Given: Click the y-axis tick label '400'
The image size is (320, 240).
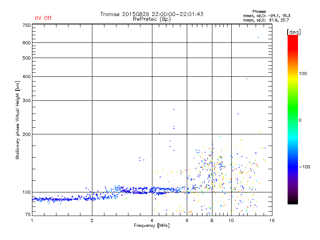Looking at the screenshot, I should click(26, 76).
